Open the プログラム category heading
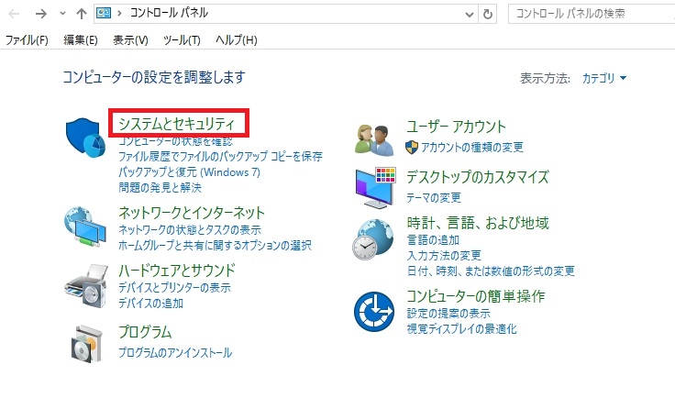 (x=145, y=332)
